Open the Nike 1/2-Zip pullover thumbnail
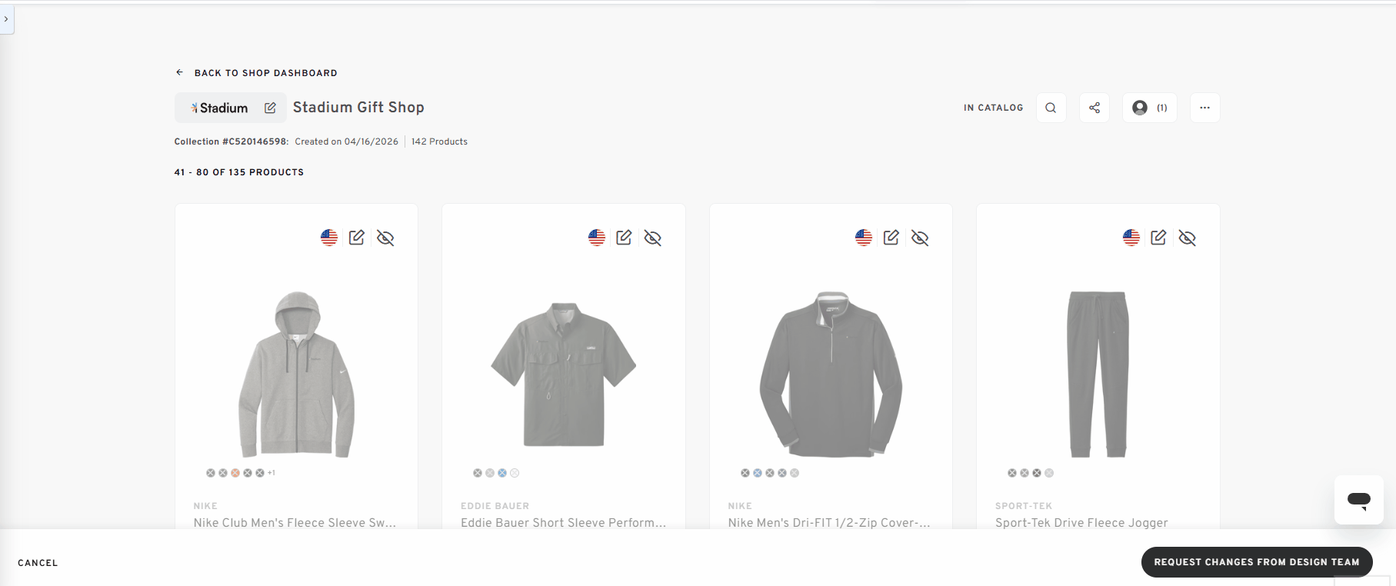This screenshot has height=586, width=1396. (831, 375)
